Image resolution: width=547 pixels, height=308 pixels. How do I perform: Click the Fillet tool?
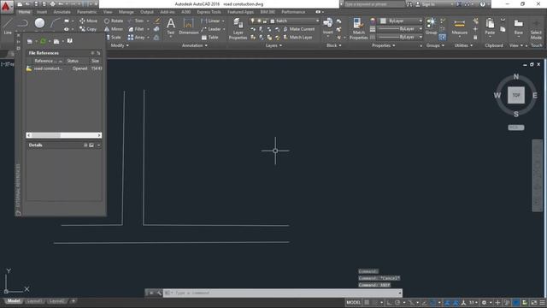pyautogui.click(x=137, y=29)
